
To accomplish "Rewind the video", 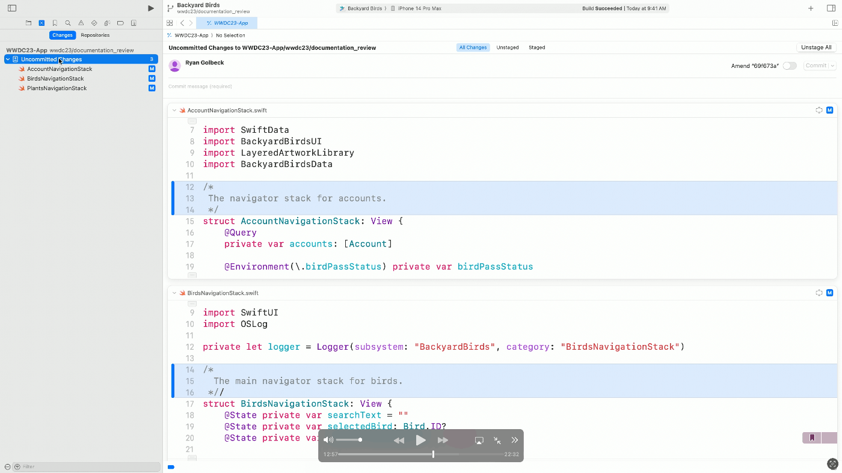I will (x=399, y=441).
